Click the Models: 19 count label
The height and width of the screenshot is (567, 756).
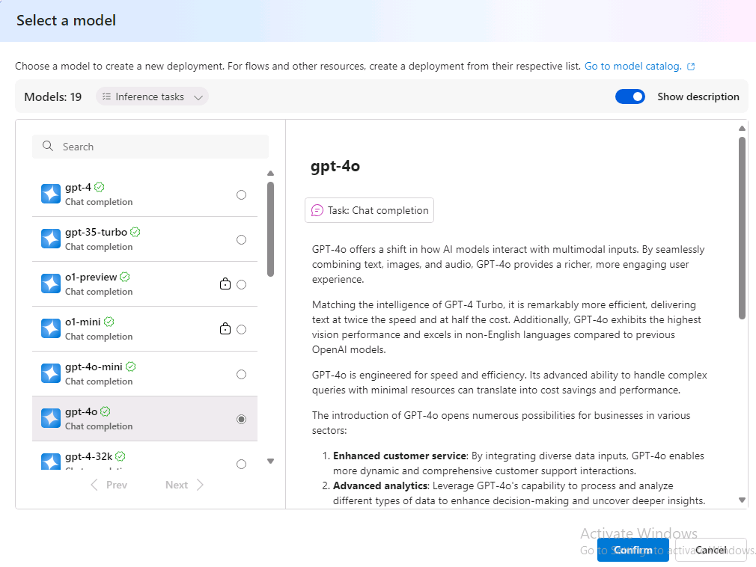(x=53, y=96)
